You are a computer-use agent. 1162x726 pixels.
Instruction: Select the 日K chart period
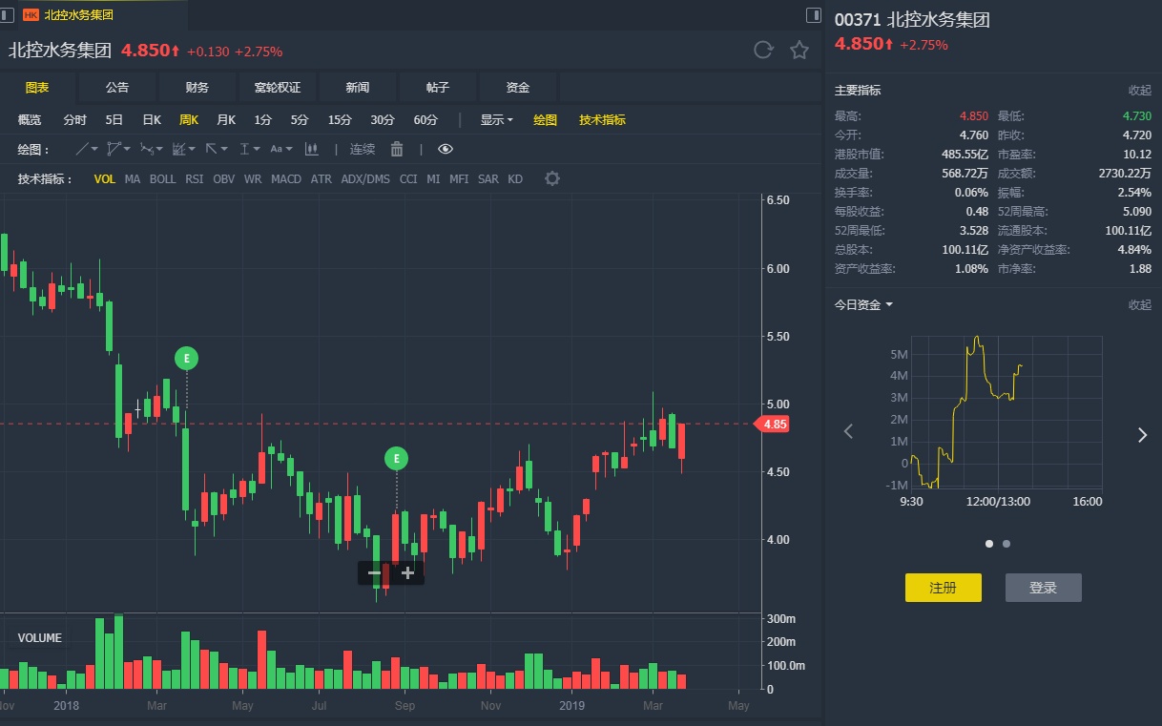point(152,119)
